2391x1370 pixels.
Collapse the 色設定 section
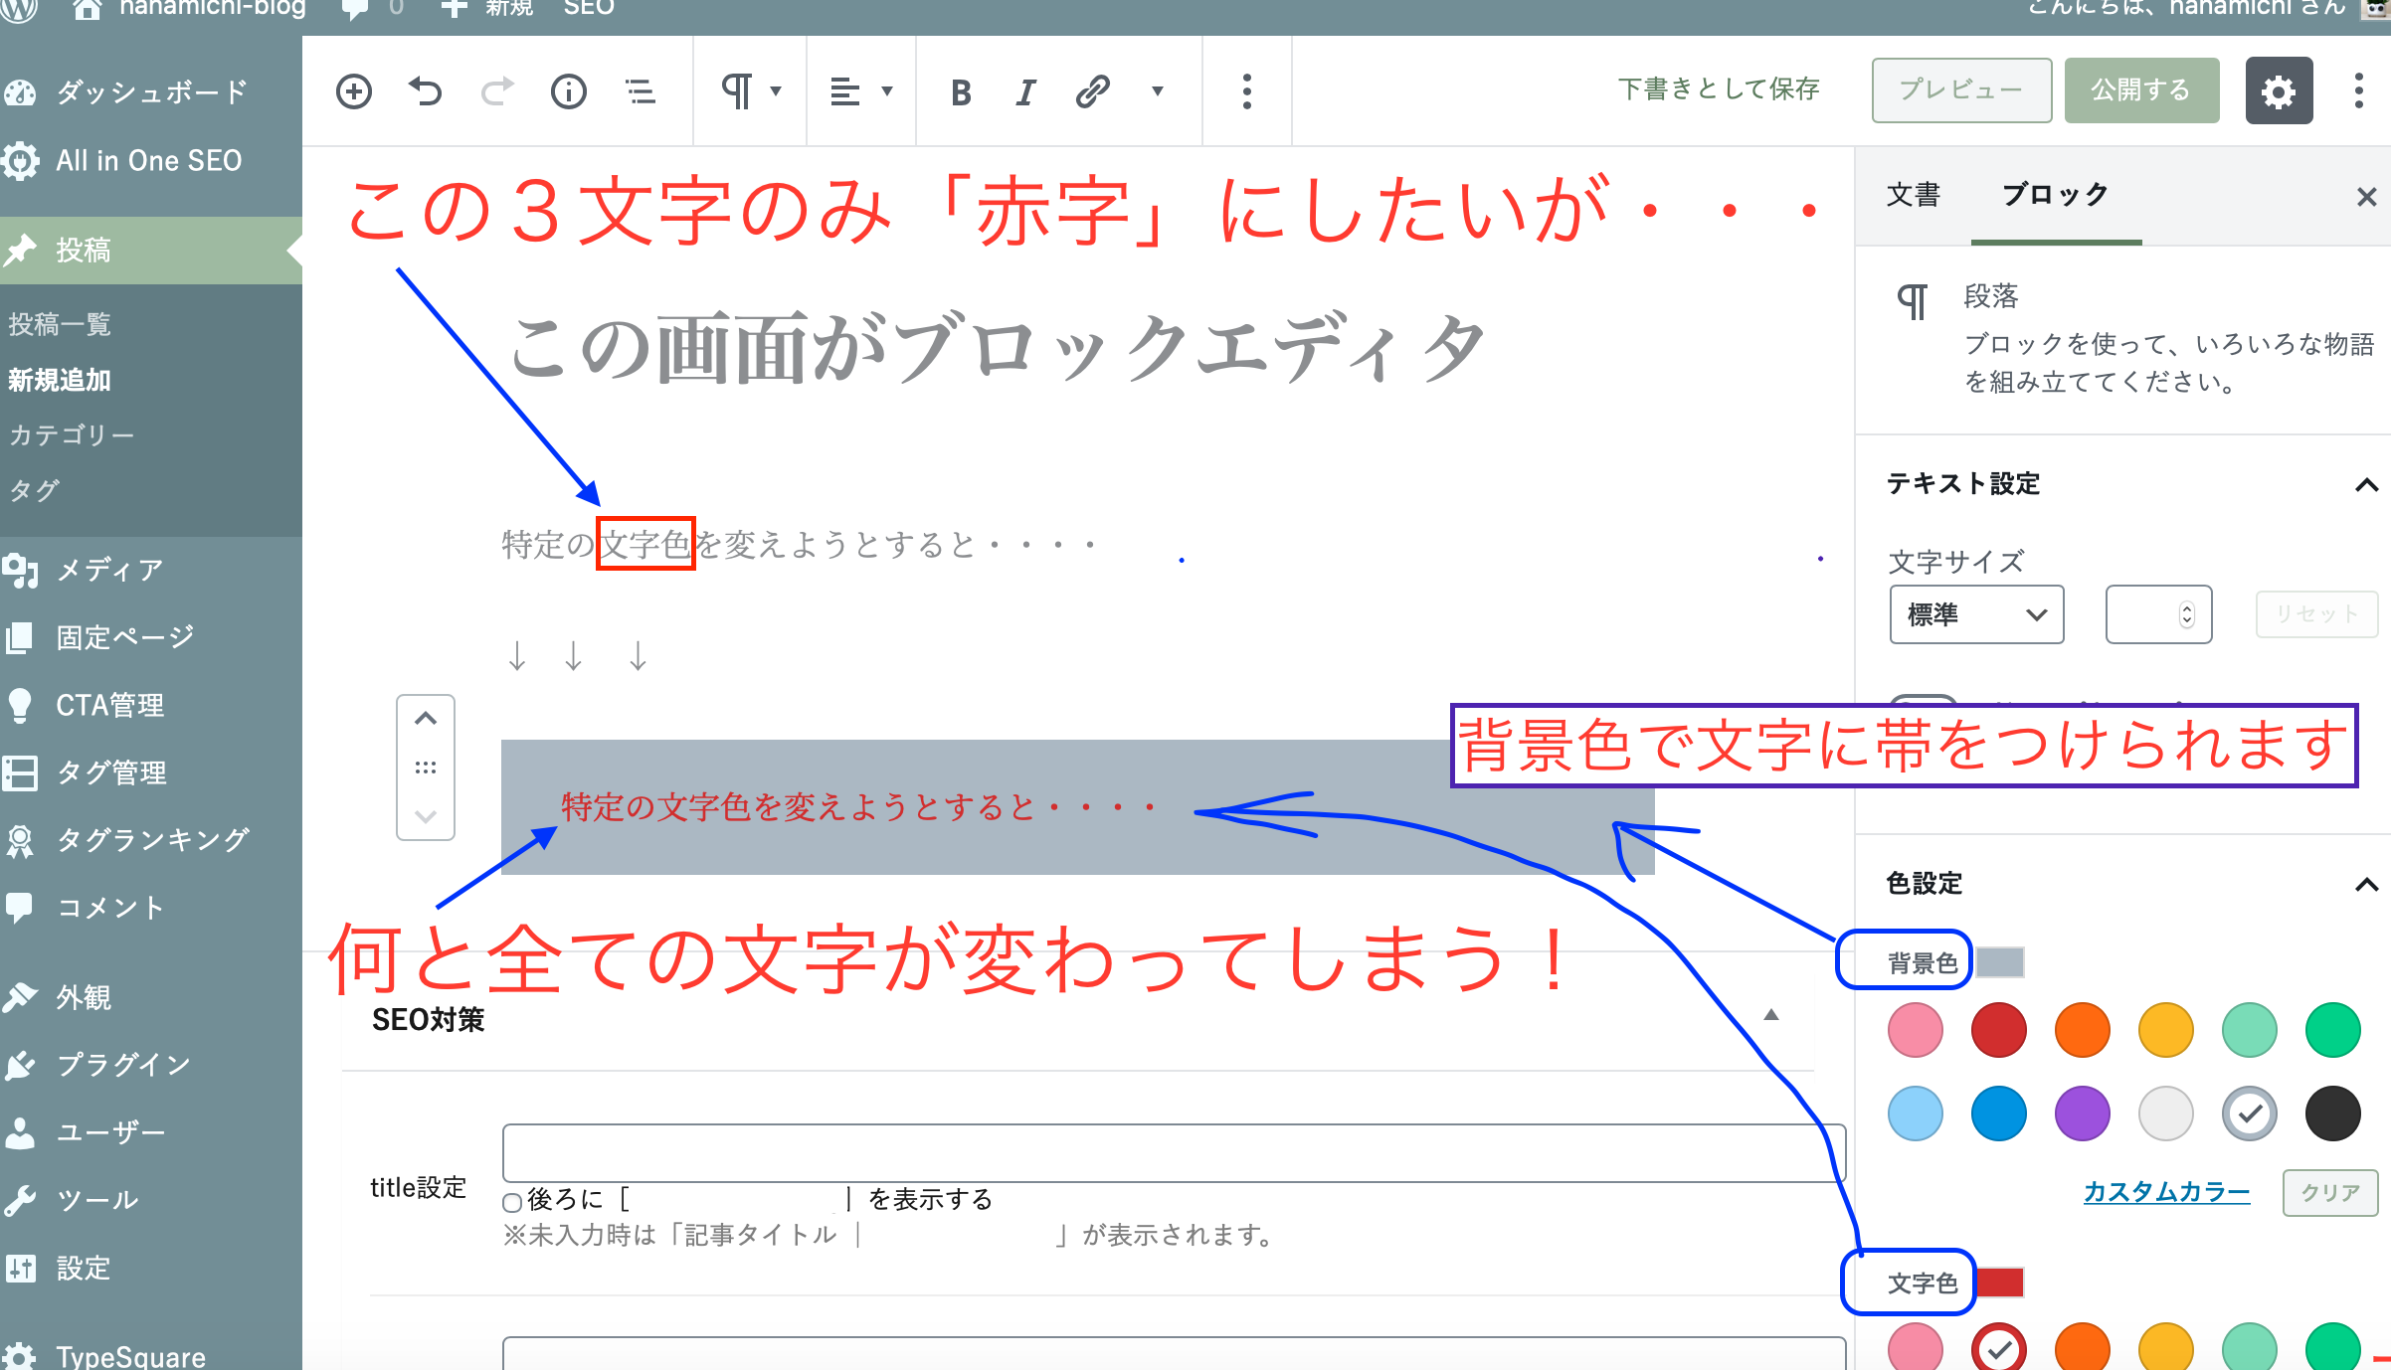tap(2366, 885)
